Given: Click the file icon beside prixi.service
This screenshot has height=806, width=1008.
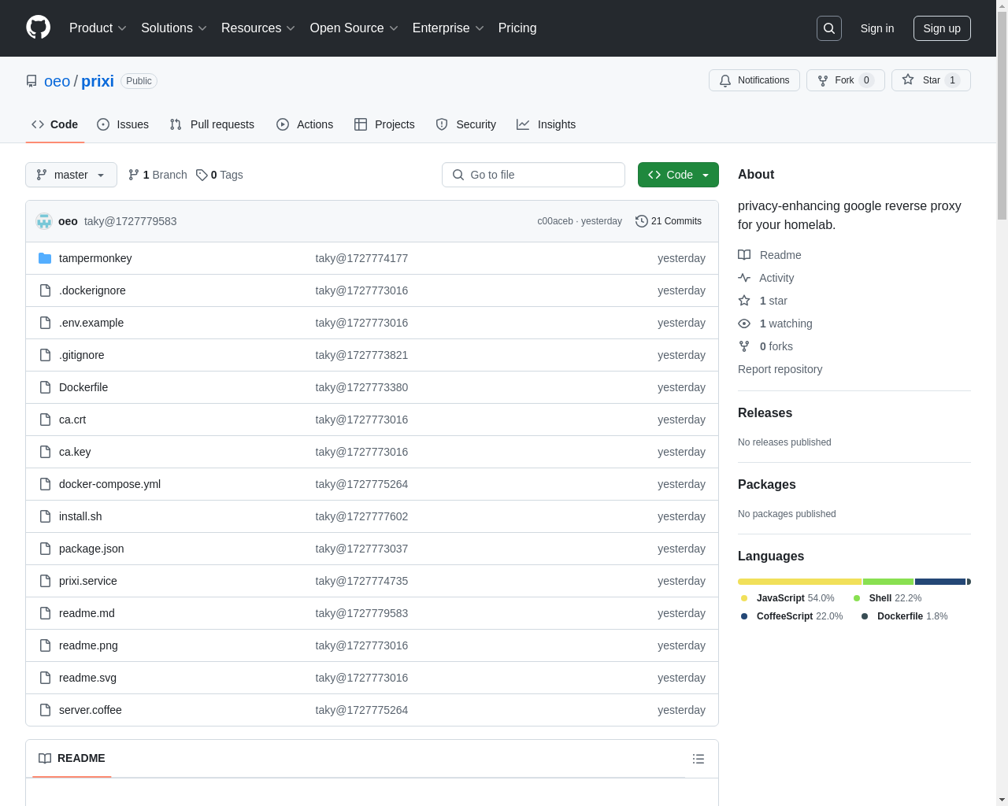Looking at the screenshot, I should tap(45, 581).
